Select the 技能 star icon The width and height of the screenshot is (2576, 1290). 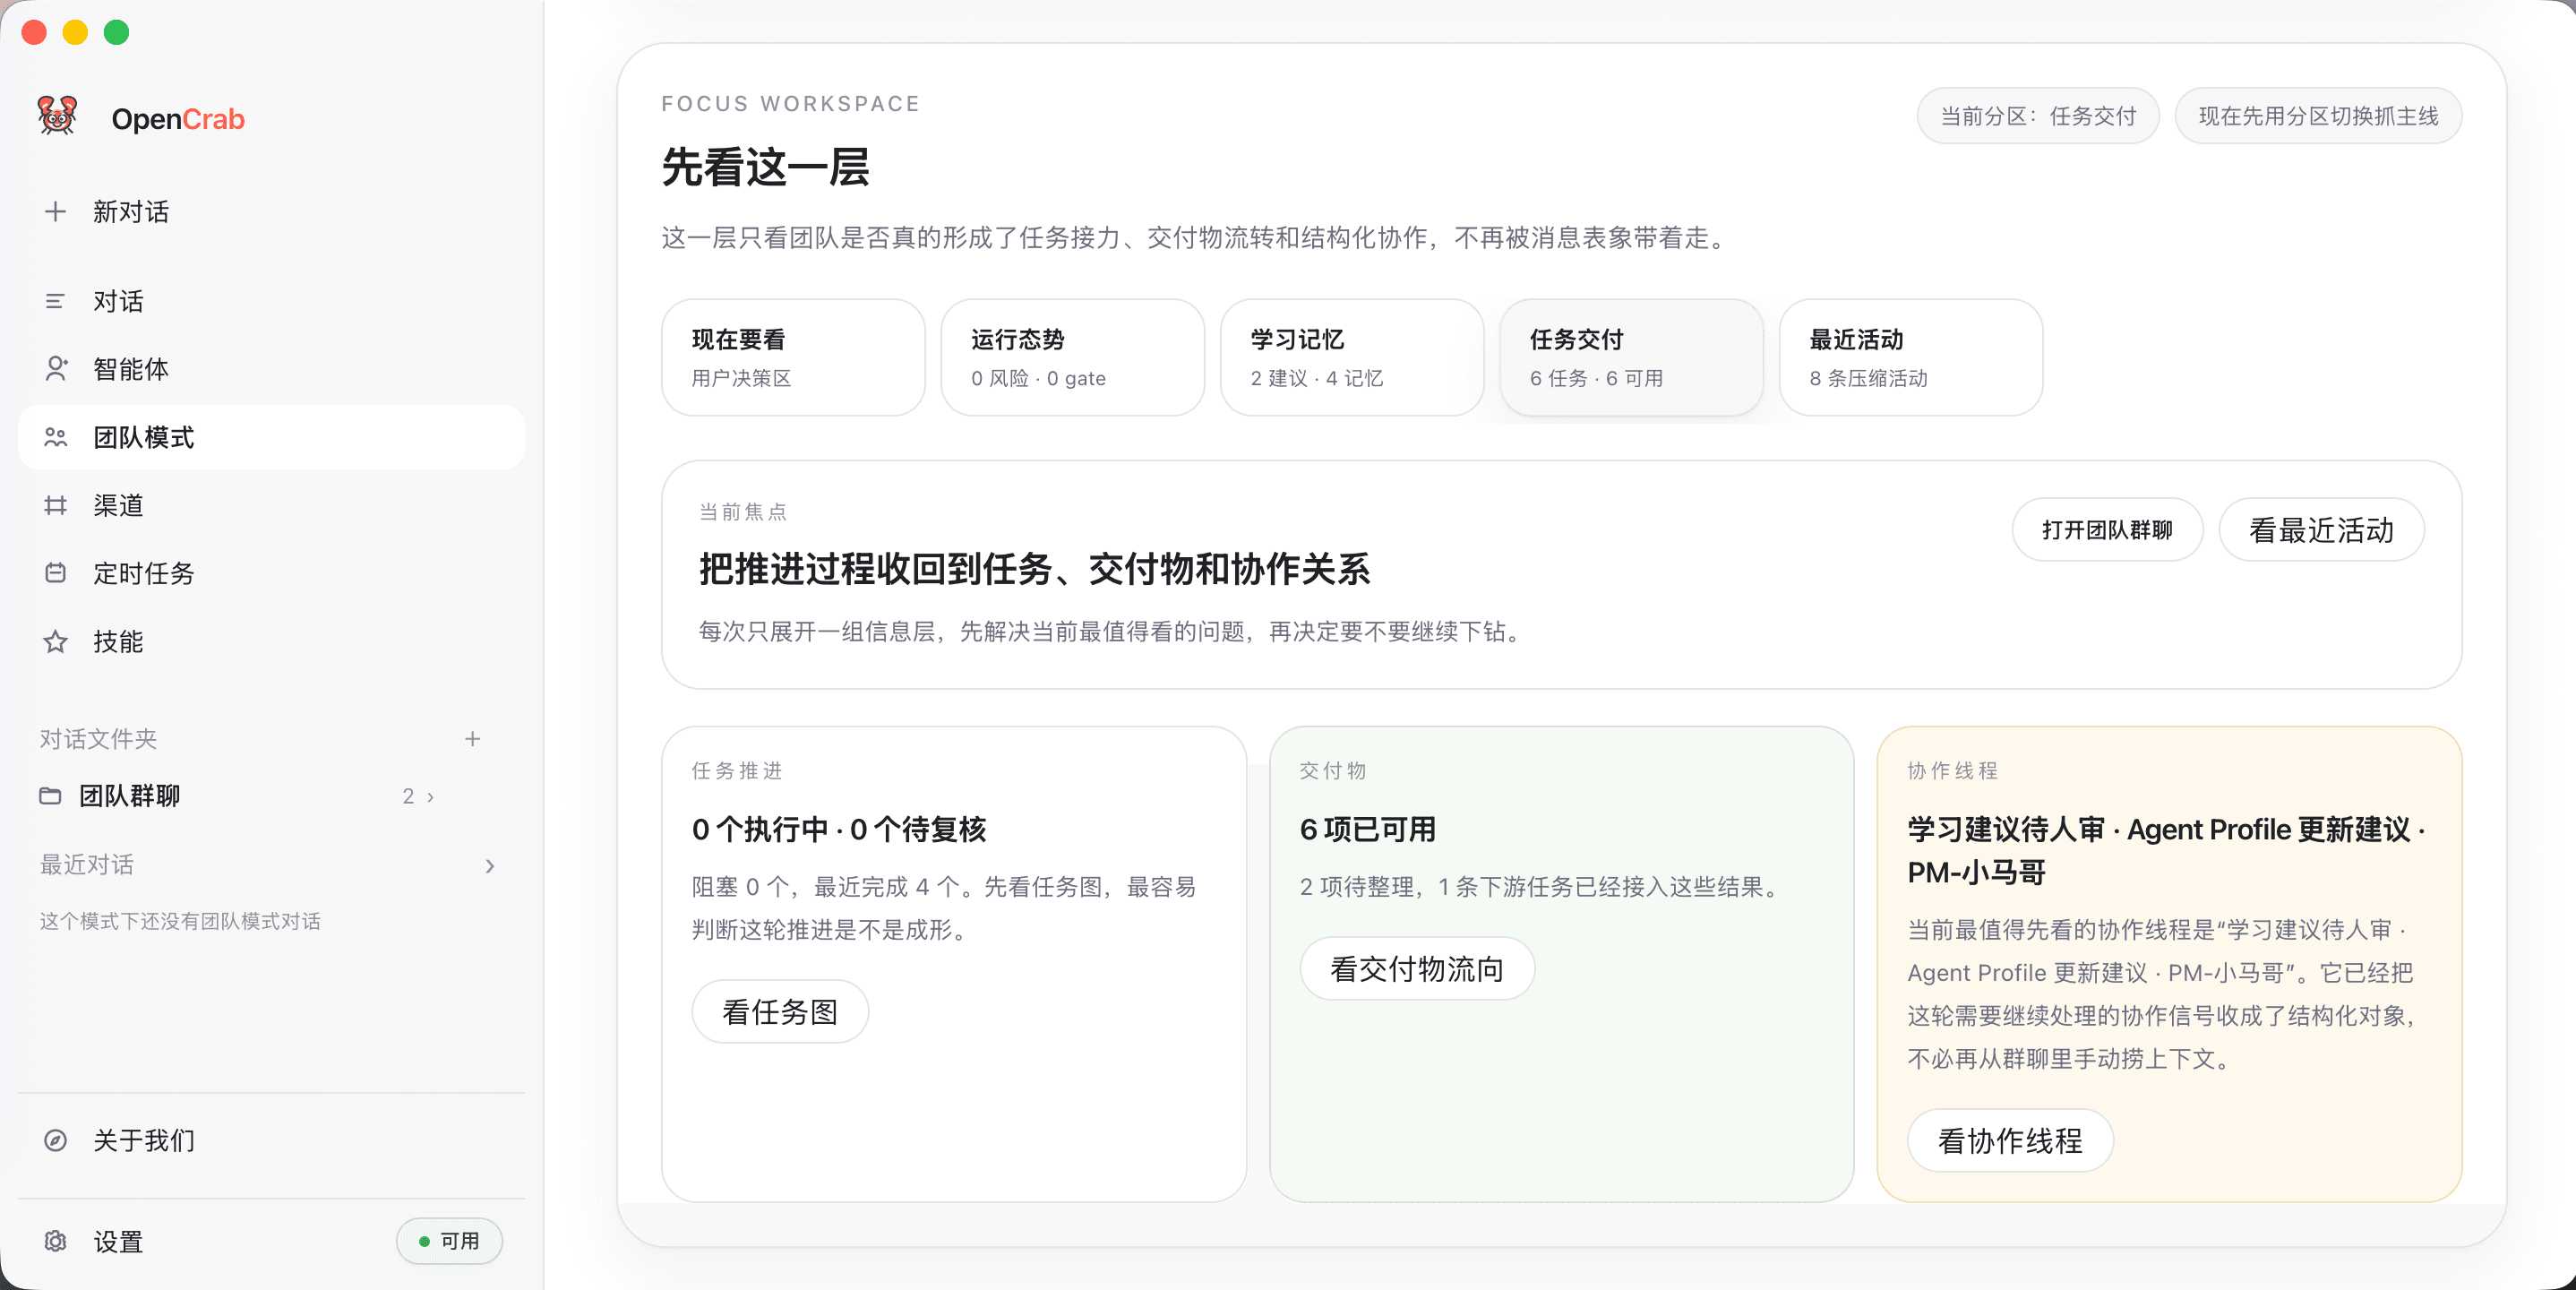click(55, 642)
